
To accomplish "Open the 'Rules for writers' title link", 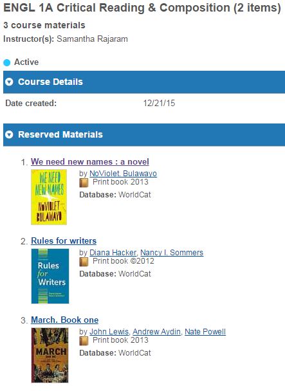I will [x=64, y=241].
